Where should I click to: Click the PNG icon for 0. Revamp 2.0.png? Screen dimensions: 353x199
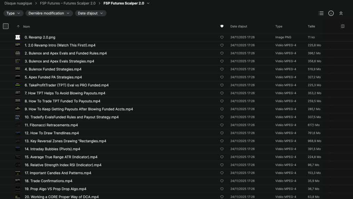(18, 37)
